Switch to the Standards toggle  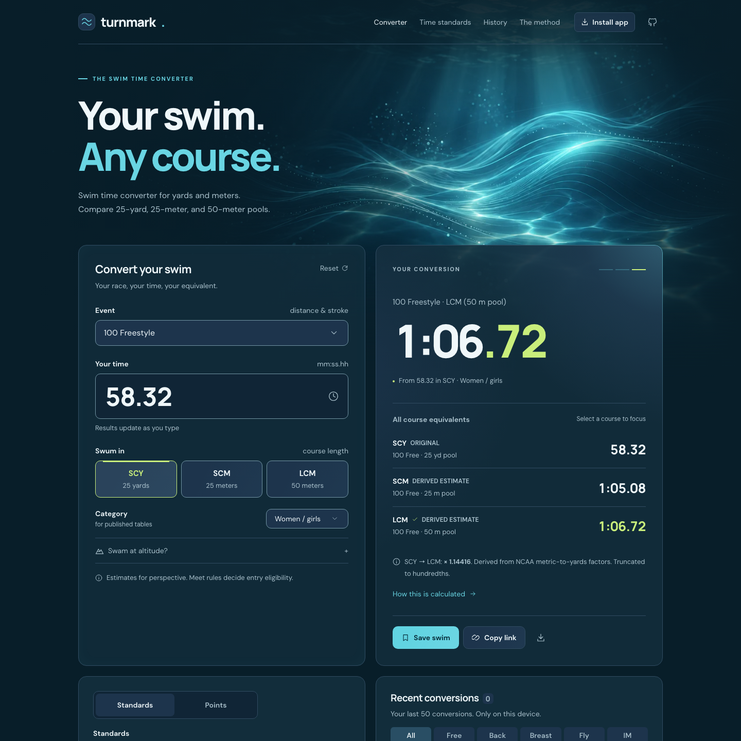point(135,705)
